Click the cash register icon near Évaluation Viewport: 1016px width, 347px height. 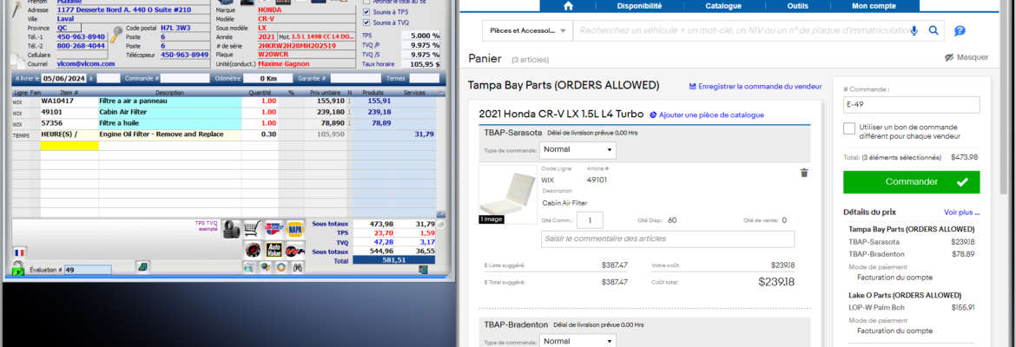pos(141,266)
